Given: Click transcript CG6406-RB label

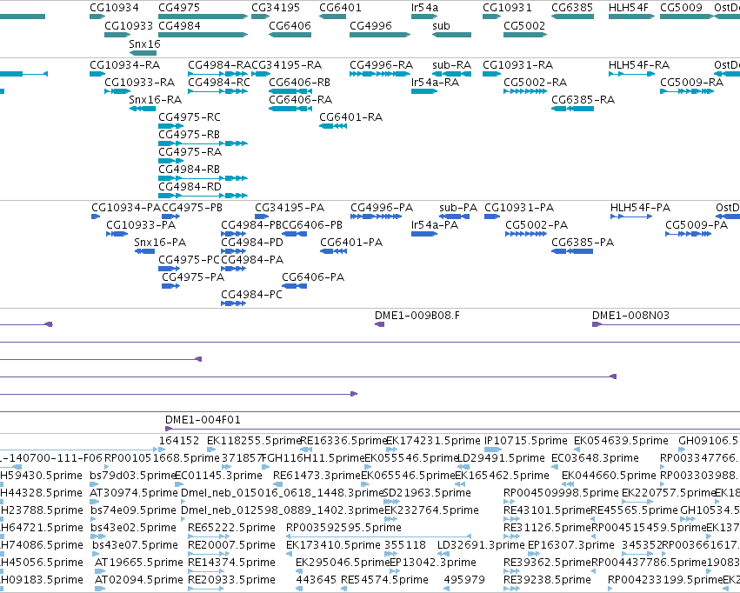Looking at the screenshot, I should click(300, 83).
